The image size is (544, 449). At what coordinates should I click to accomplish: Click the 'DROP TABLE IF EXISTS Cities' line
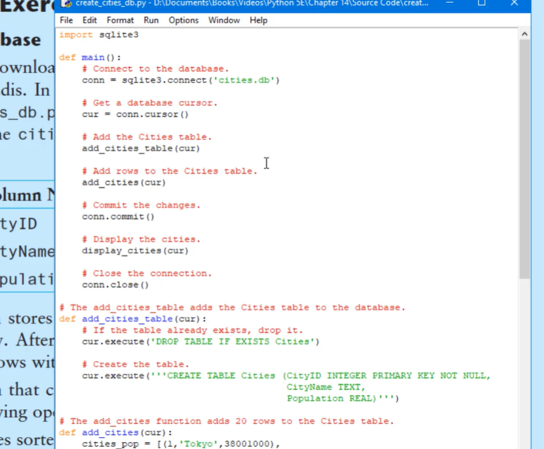pyautogui.click(x=201, y=342)
